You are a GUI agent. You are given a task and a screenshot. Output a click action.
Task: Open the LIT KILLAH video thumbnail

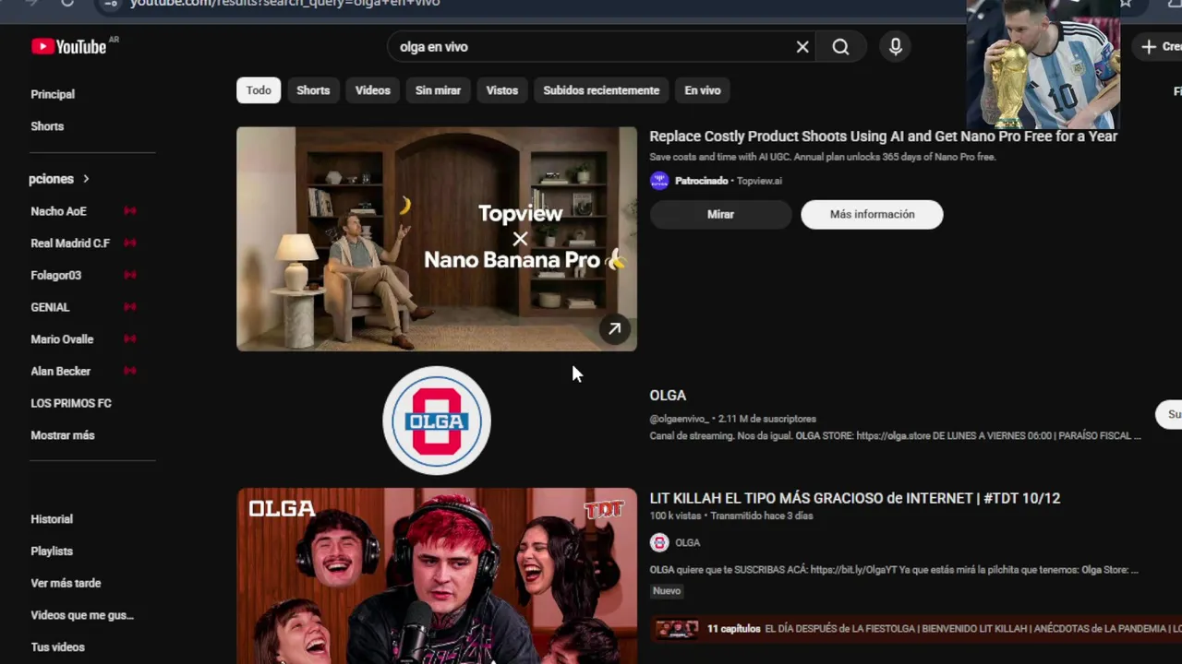click(437, 576)
